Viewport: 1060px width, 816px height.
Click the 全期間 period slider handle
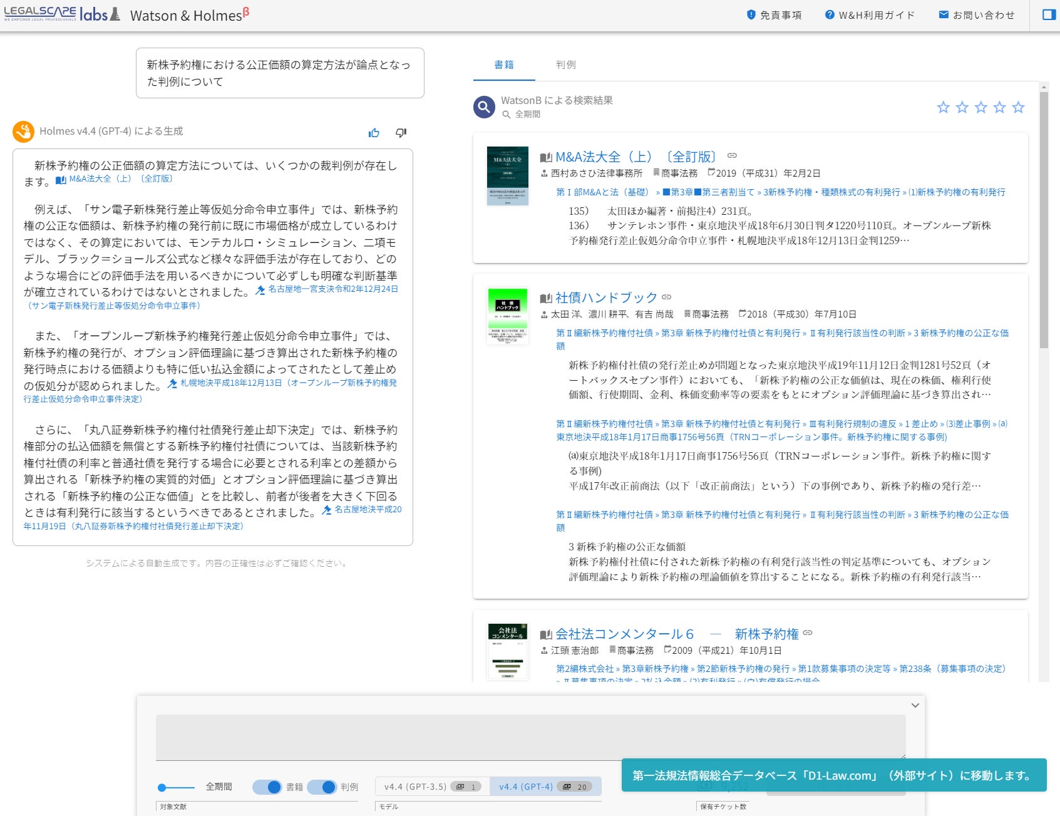(x=162, y=787)
